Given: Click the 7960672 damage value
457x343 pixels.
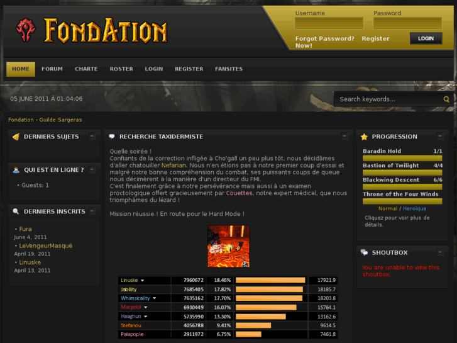Looking at the screenshot, I should 194,280.
